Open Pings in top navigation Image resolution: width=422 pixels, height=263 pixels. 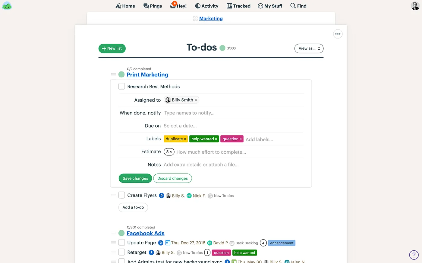153,6
